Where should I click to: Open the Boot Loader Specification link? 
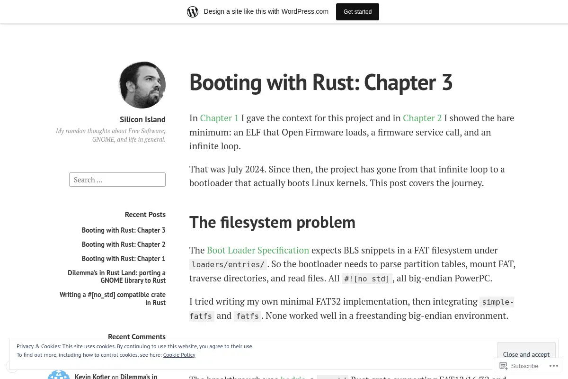[258, 250]
